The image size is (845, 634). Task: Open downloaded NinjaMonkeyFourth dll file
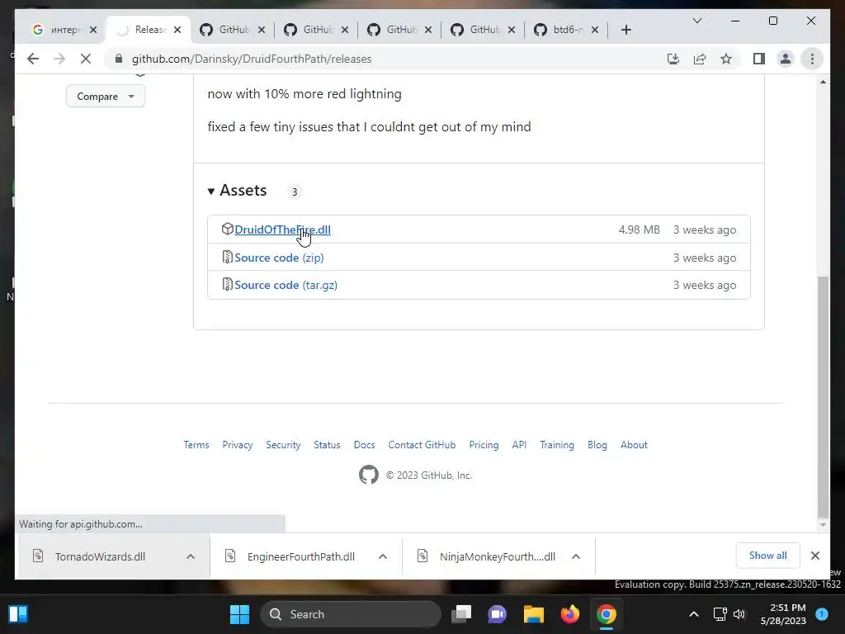pyautogui.click(x=497, y=556)
